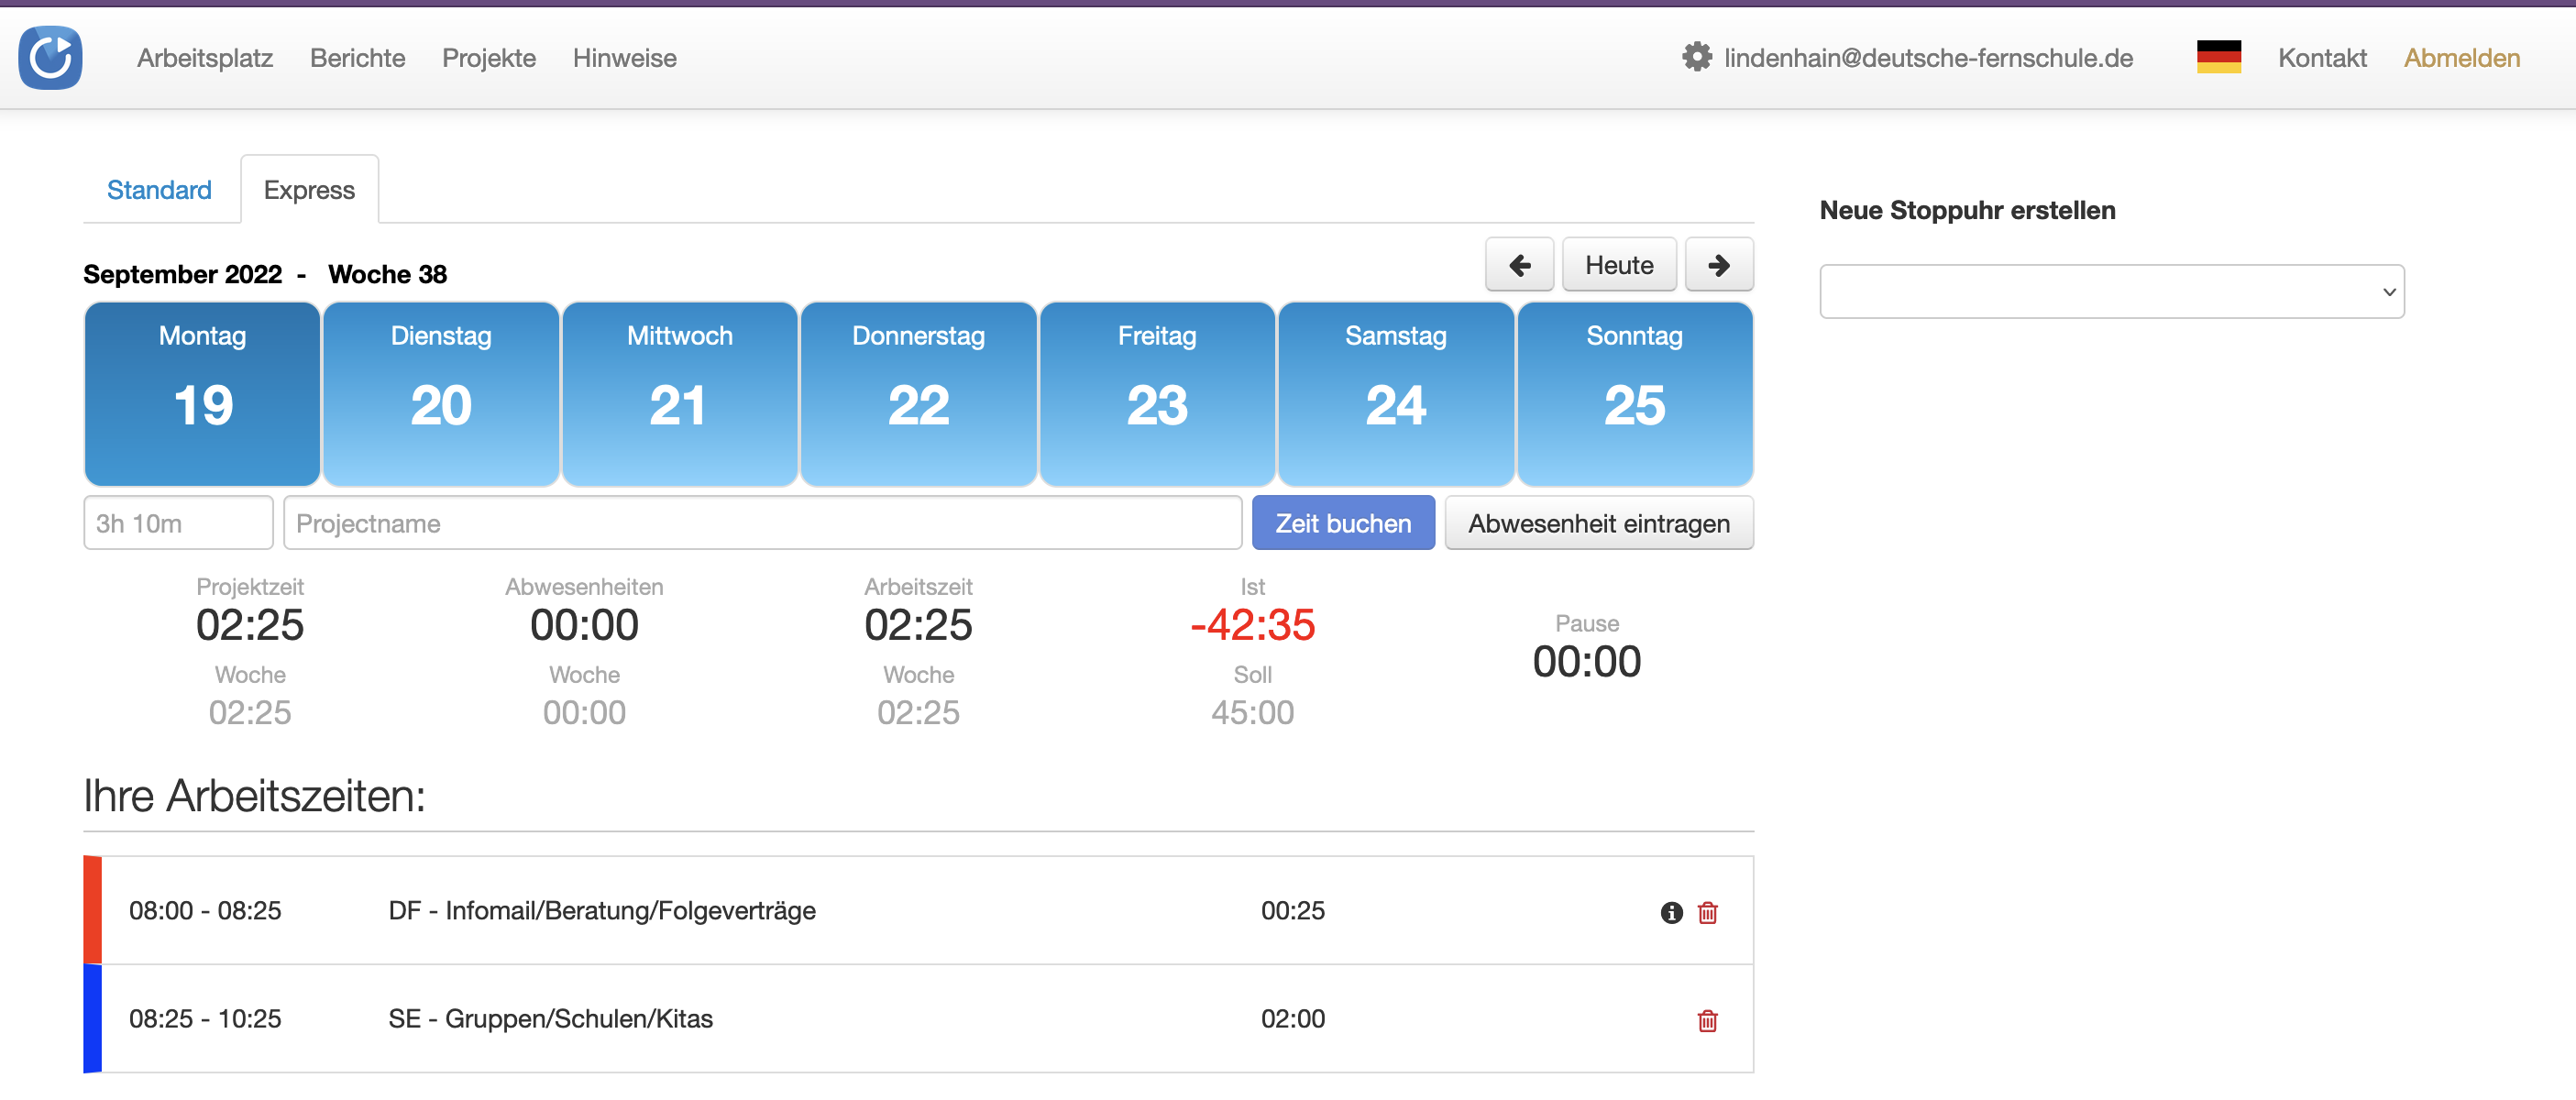
Task: Switch to the Standard tab
Action: pos(159,190)
